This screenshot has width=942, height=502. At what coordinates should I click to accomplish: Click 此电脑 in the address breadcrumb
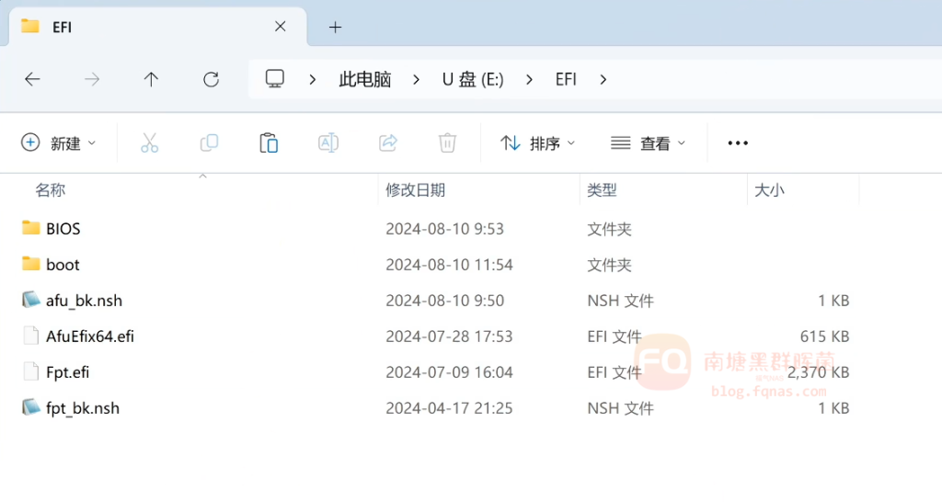point(365,79)
